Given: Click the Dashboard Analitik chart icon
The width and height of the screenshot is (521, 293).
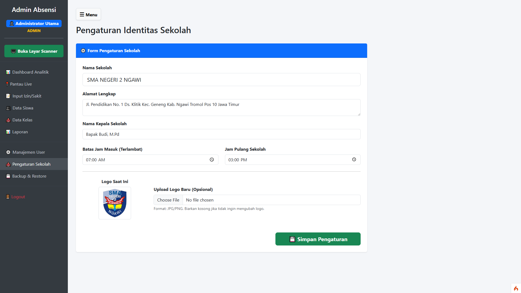Looking at the screenshot, I should click(x=8, y=72).
